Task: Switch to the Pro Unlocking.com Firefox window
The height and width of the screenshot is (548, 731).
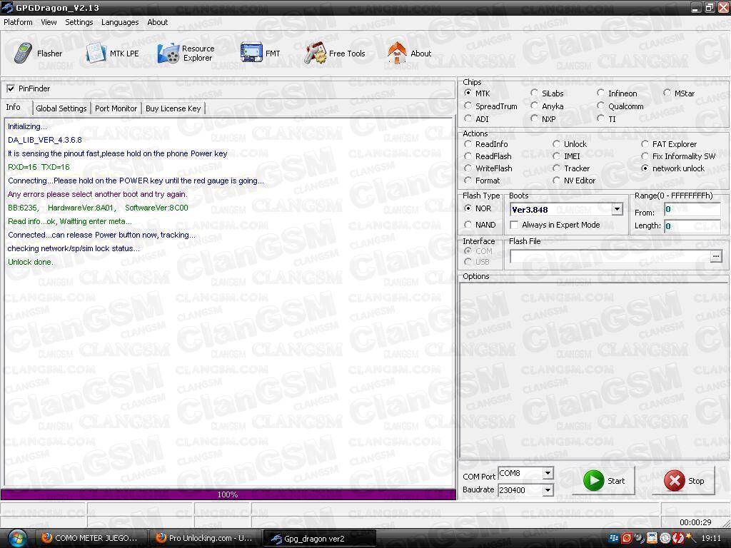Action: (x=205, y=538)
